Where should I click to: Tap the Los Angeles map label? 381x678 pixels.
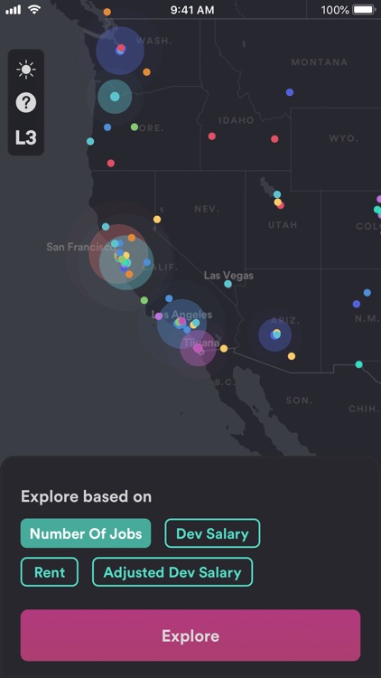click(x=181, y=315)
